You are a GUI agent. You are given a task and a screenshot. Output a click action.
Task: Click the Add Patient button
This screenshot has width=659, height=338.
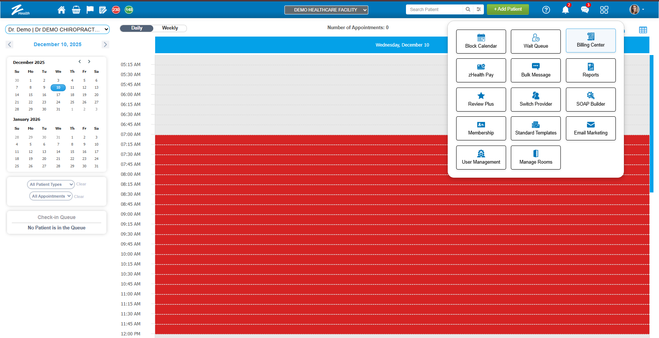[x=508, y=9]
